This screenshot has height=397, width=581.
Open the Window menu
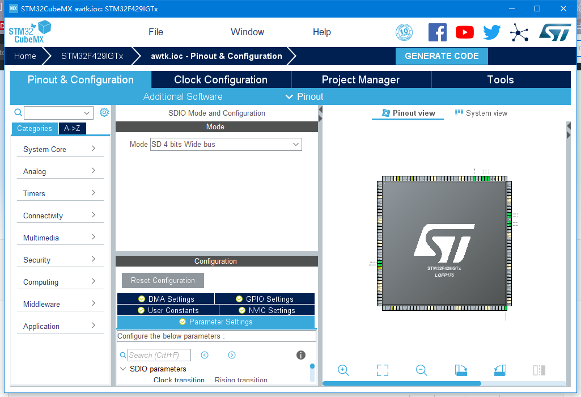click(x=247, y=32)
